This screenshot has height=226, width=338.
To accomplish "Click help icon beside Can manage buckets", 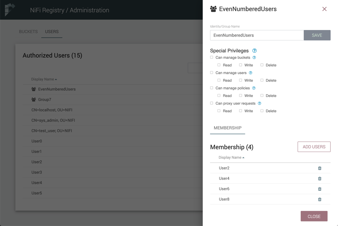I will click(x=254, y=57).
